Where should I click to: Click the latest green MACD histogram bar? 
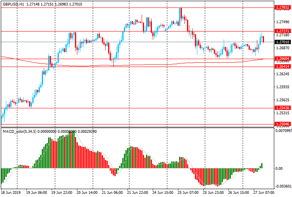(x=262, y=166)
